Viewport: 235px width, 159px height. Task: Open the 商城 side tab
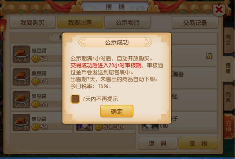click(x=228, y=97)
